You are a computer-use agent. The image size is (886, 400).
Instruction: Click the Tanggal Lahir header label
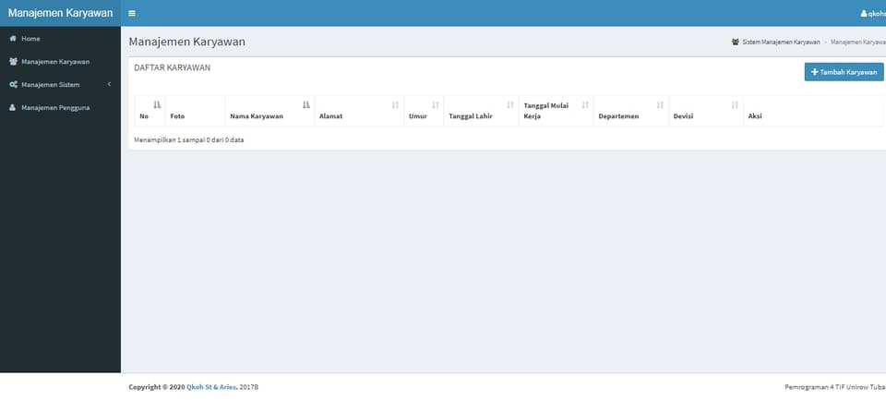pyautogui.click(x=472, y=116)
